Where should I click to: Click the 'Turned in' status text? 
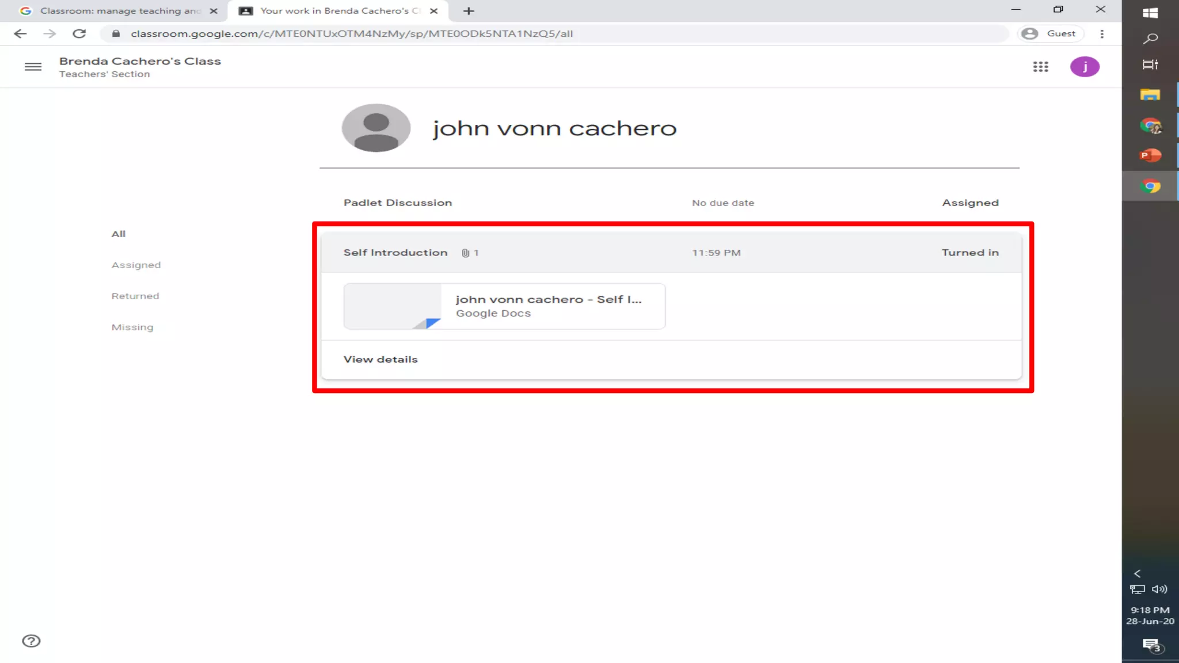coord(970,253)
